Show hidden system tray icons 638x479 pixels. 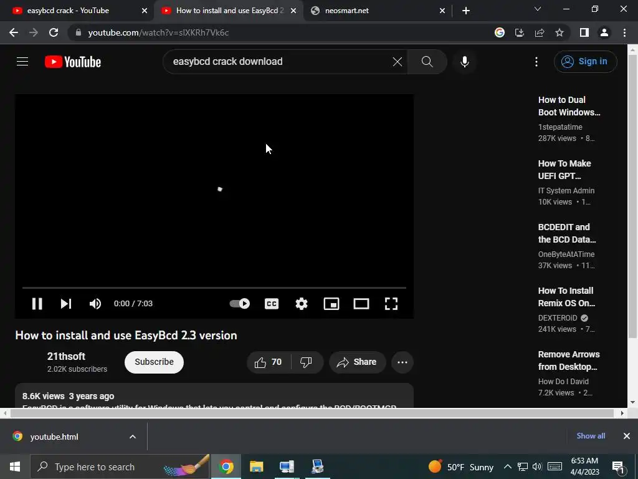point(507,467)
